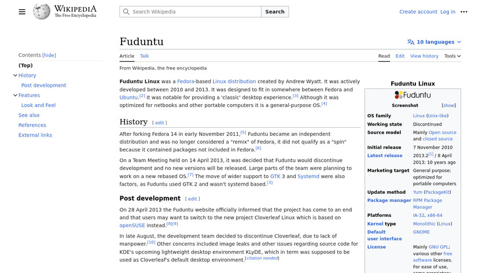The image size is (486, 273).
Task: Click the citation needed link
Action: tap(262, 258)
